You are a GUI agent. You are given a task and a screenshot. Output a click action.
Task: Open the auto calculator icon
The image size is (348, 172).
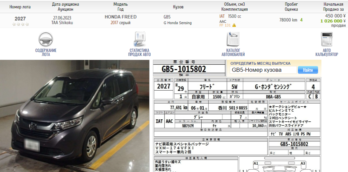[327, 39]
